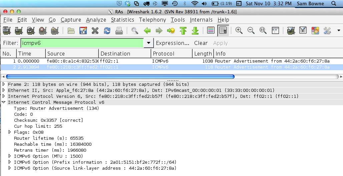This screenshot has height=176, width=343.
Task: Sort by the Protocol column header
Action: (x=171, y=54)
